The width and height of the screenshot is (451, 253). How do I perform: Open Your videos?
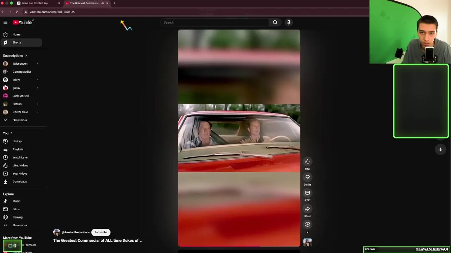coord(21,174)
